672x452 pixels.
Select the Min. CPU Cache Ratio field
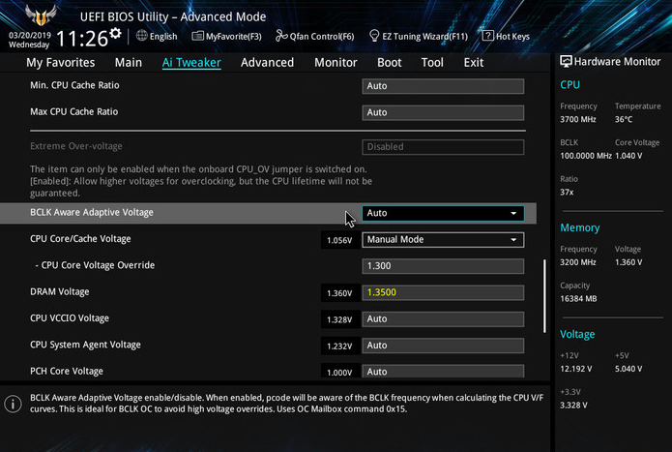point(443,86)
